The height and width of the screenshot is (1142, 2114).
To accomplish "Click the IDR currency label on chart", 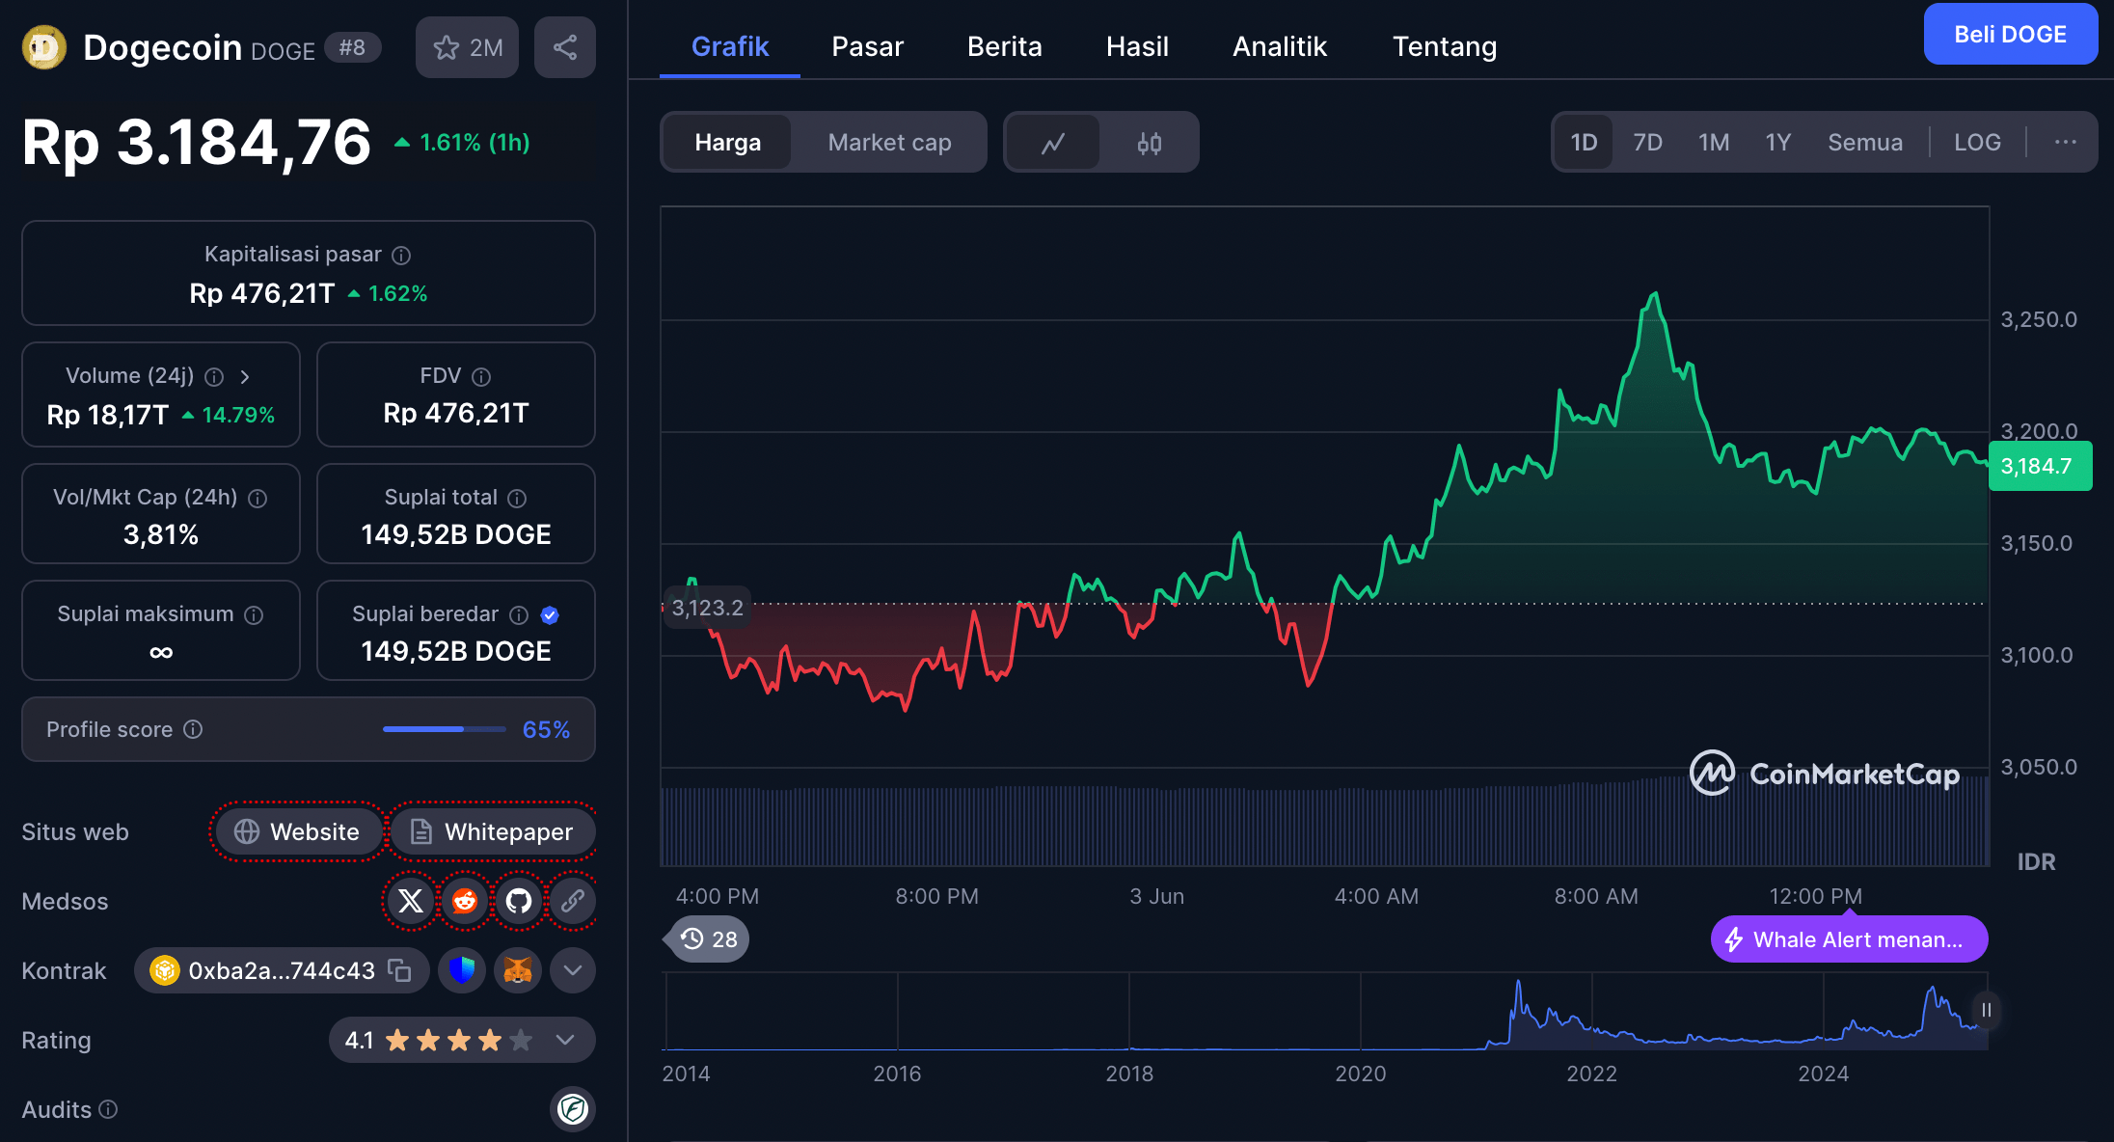I will 2036,862.
